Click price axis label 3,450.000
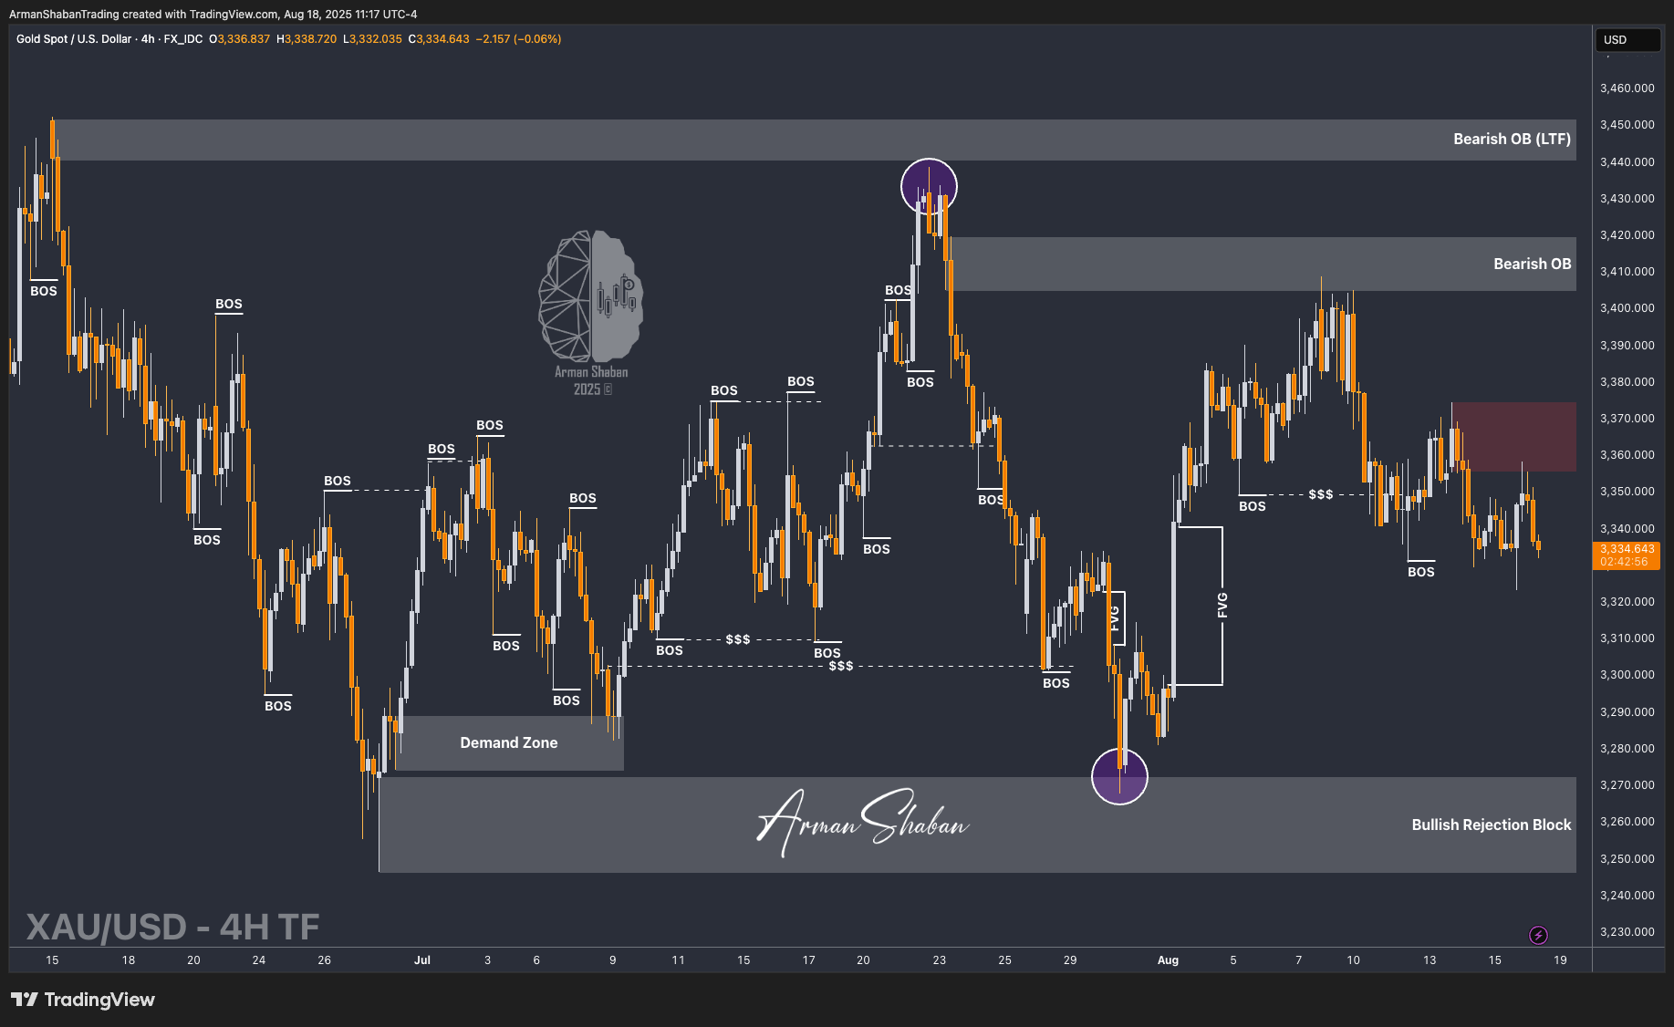 1627,125
